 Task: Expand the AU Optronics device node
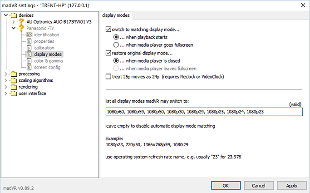[x=14, y=22]
